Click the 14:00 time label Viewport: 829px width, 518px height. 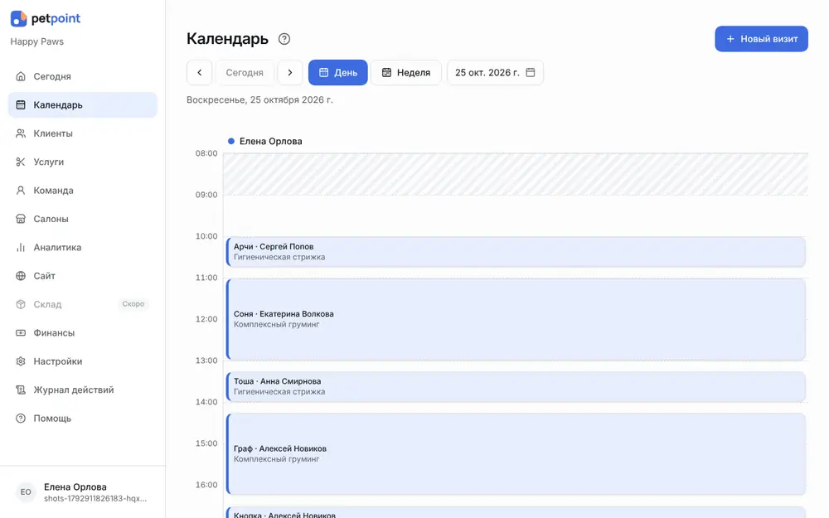pyautogui.click(x=206, y=402)
